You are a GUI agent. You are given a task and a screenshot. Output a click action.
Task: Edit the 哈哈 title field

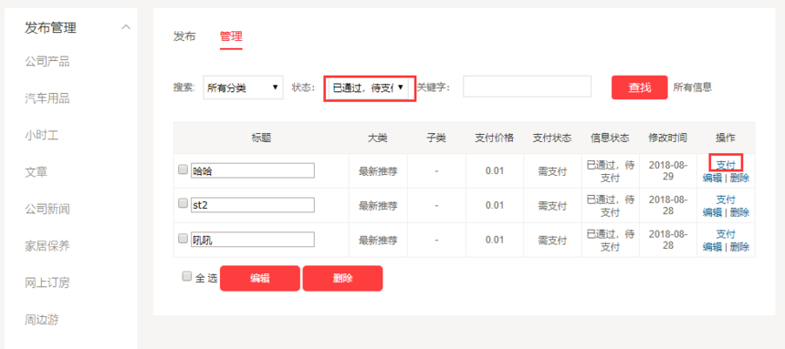[x=252, y=170]
